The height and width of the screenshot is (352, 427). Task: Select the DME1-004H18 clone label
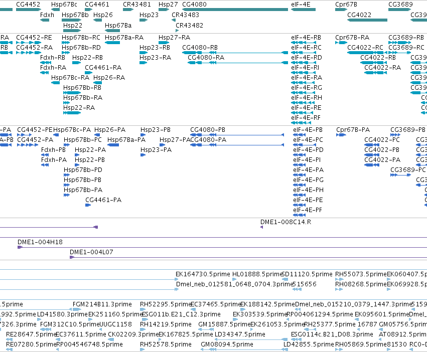point(40,242)
